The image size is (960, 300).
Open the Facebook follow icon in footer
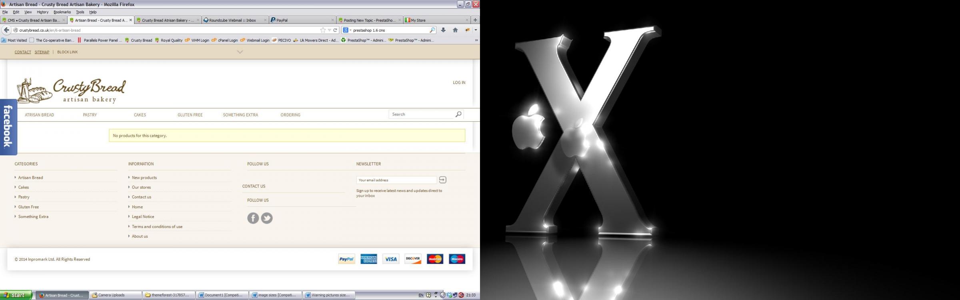pos(253,218)
